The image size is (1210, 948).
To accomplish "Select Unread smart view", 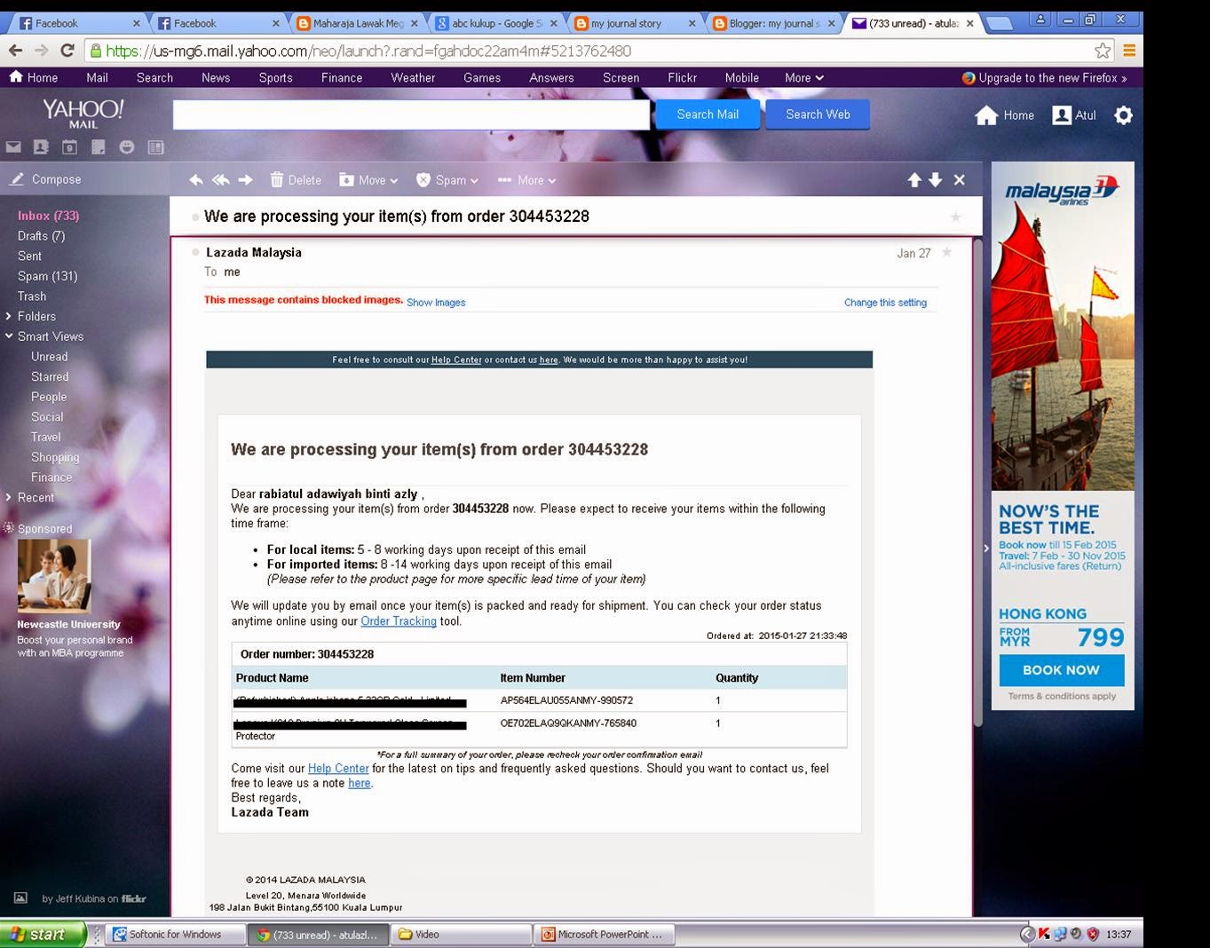I will (x=49, y=357).
